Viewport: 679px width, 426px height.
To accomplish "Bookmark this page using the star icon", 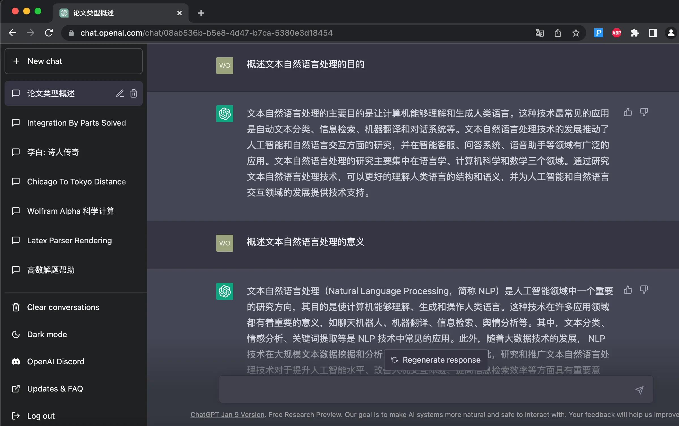I will pos(576,33).
